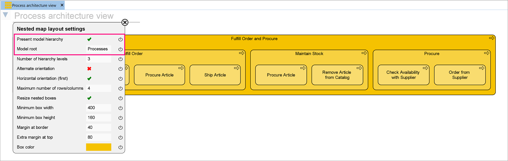Select the Order from Supplier process box
The image size is (508, 161).
tap(460, 75)
